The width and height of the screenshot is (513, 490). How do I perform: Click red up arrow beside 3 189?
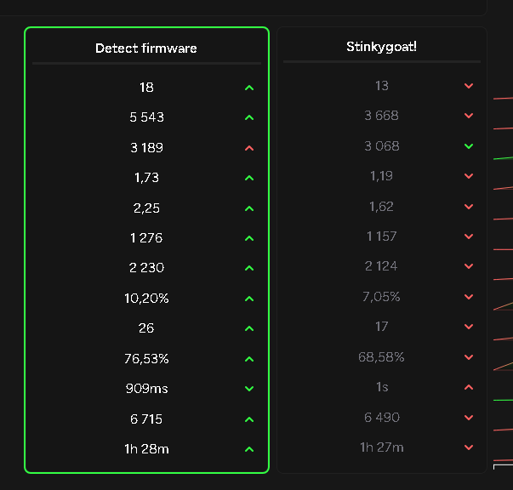[249, 148]
